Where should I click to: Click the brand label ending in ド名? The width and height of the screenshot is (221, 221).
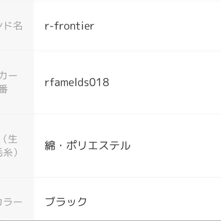[x=11, y=26]
